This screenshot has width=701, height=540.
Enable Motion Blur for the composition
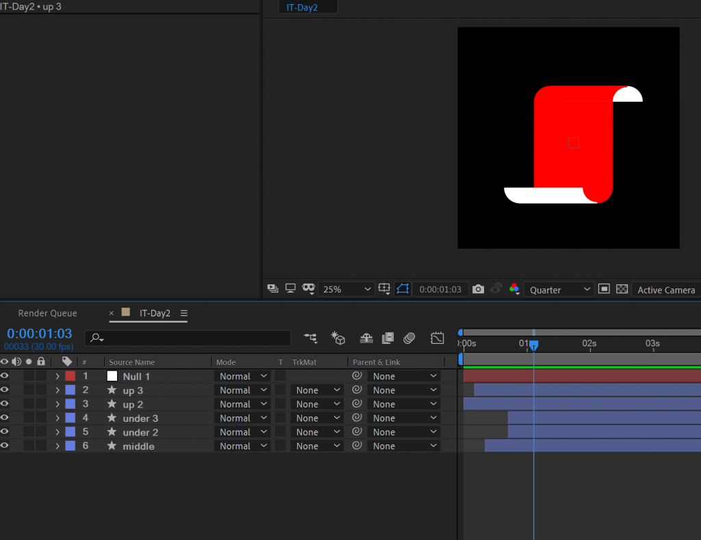[409, 338]
